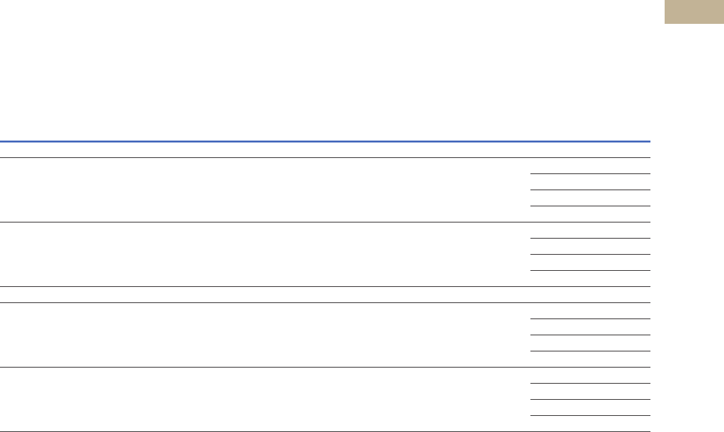Select third section's second right-column cell
The width and height of the screenshot is (724, 432).
590,328
